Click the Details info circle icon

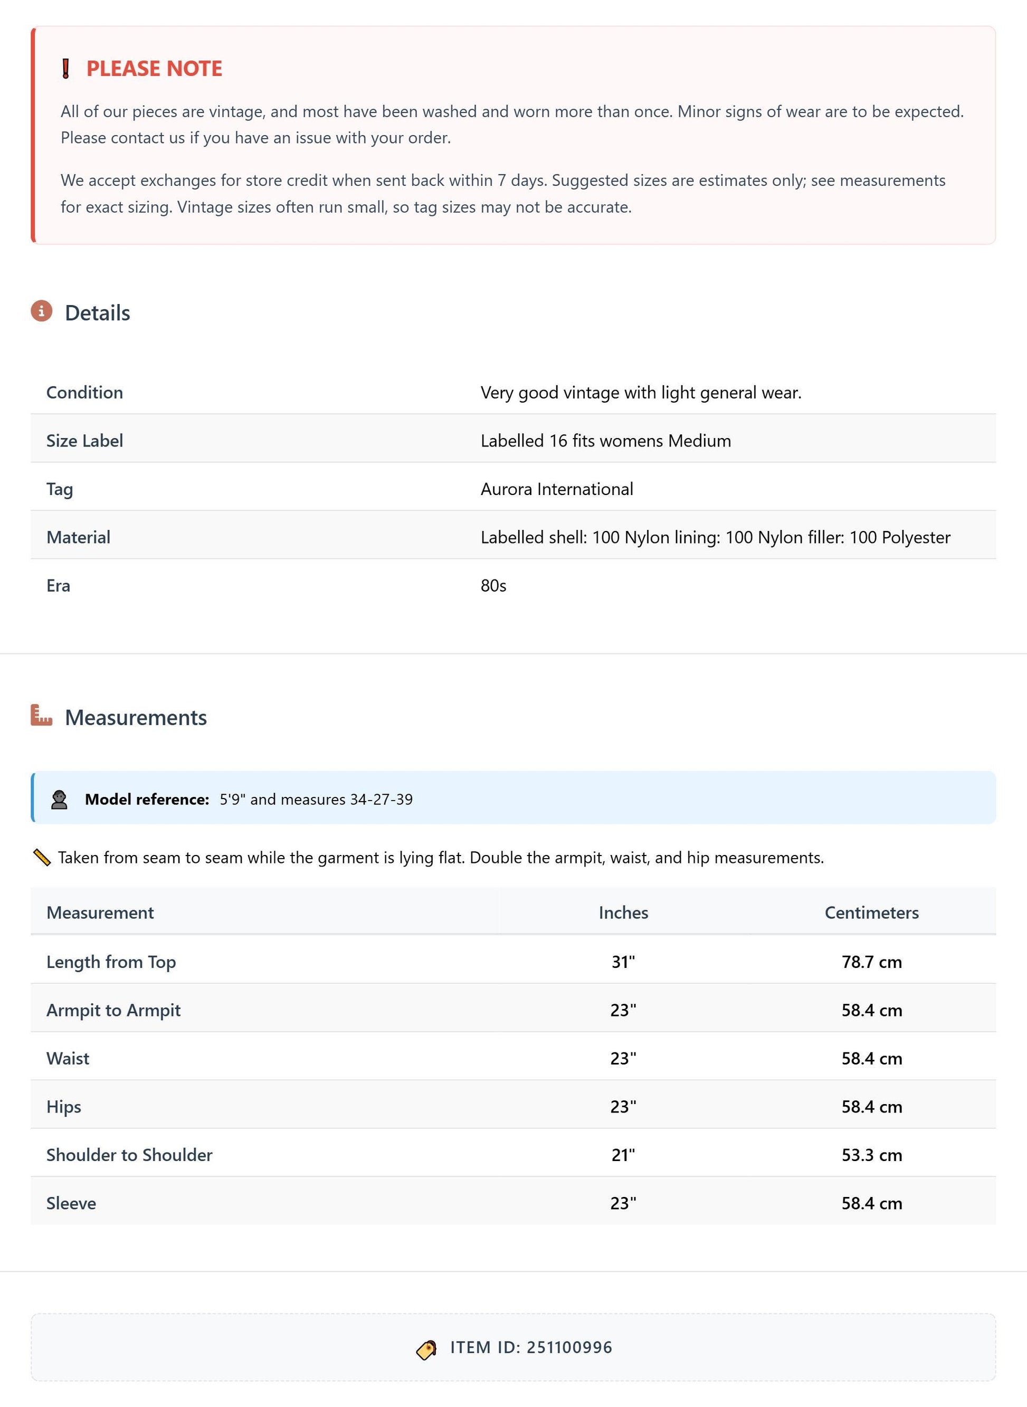(42, 311)
